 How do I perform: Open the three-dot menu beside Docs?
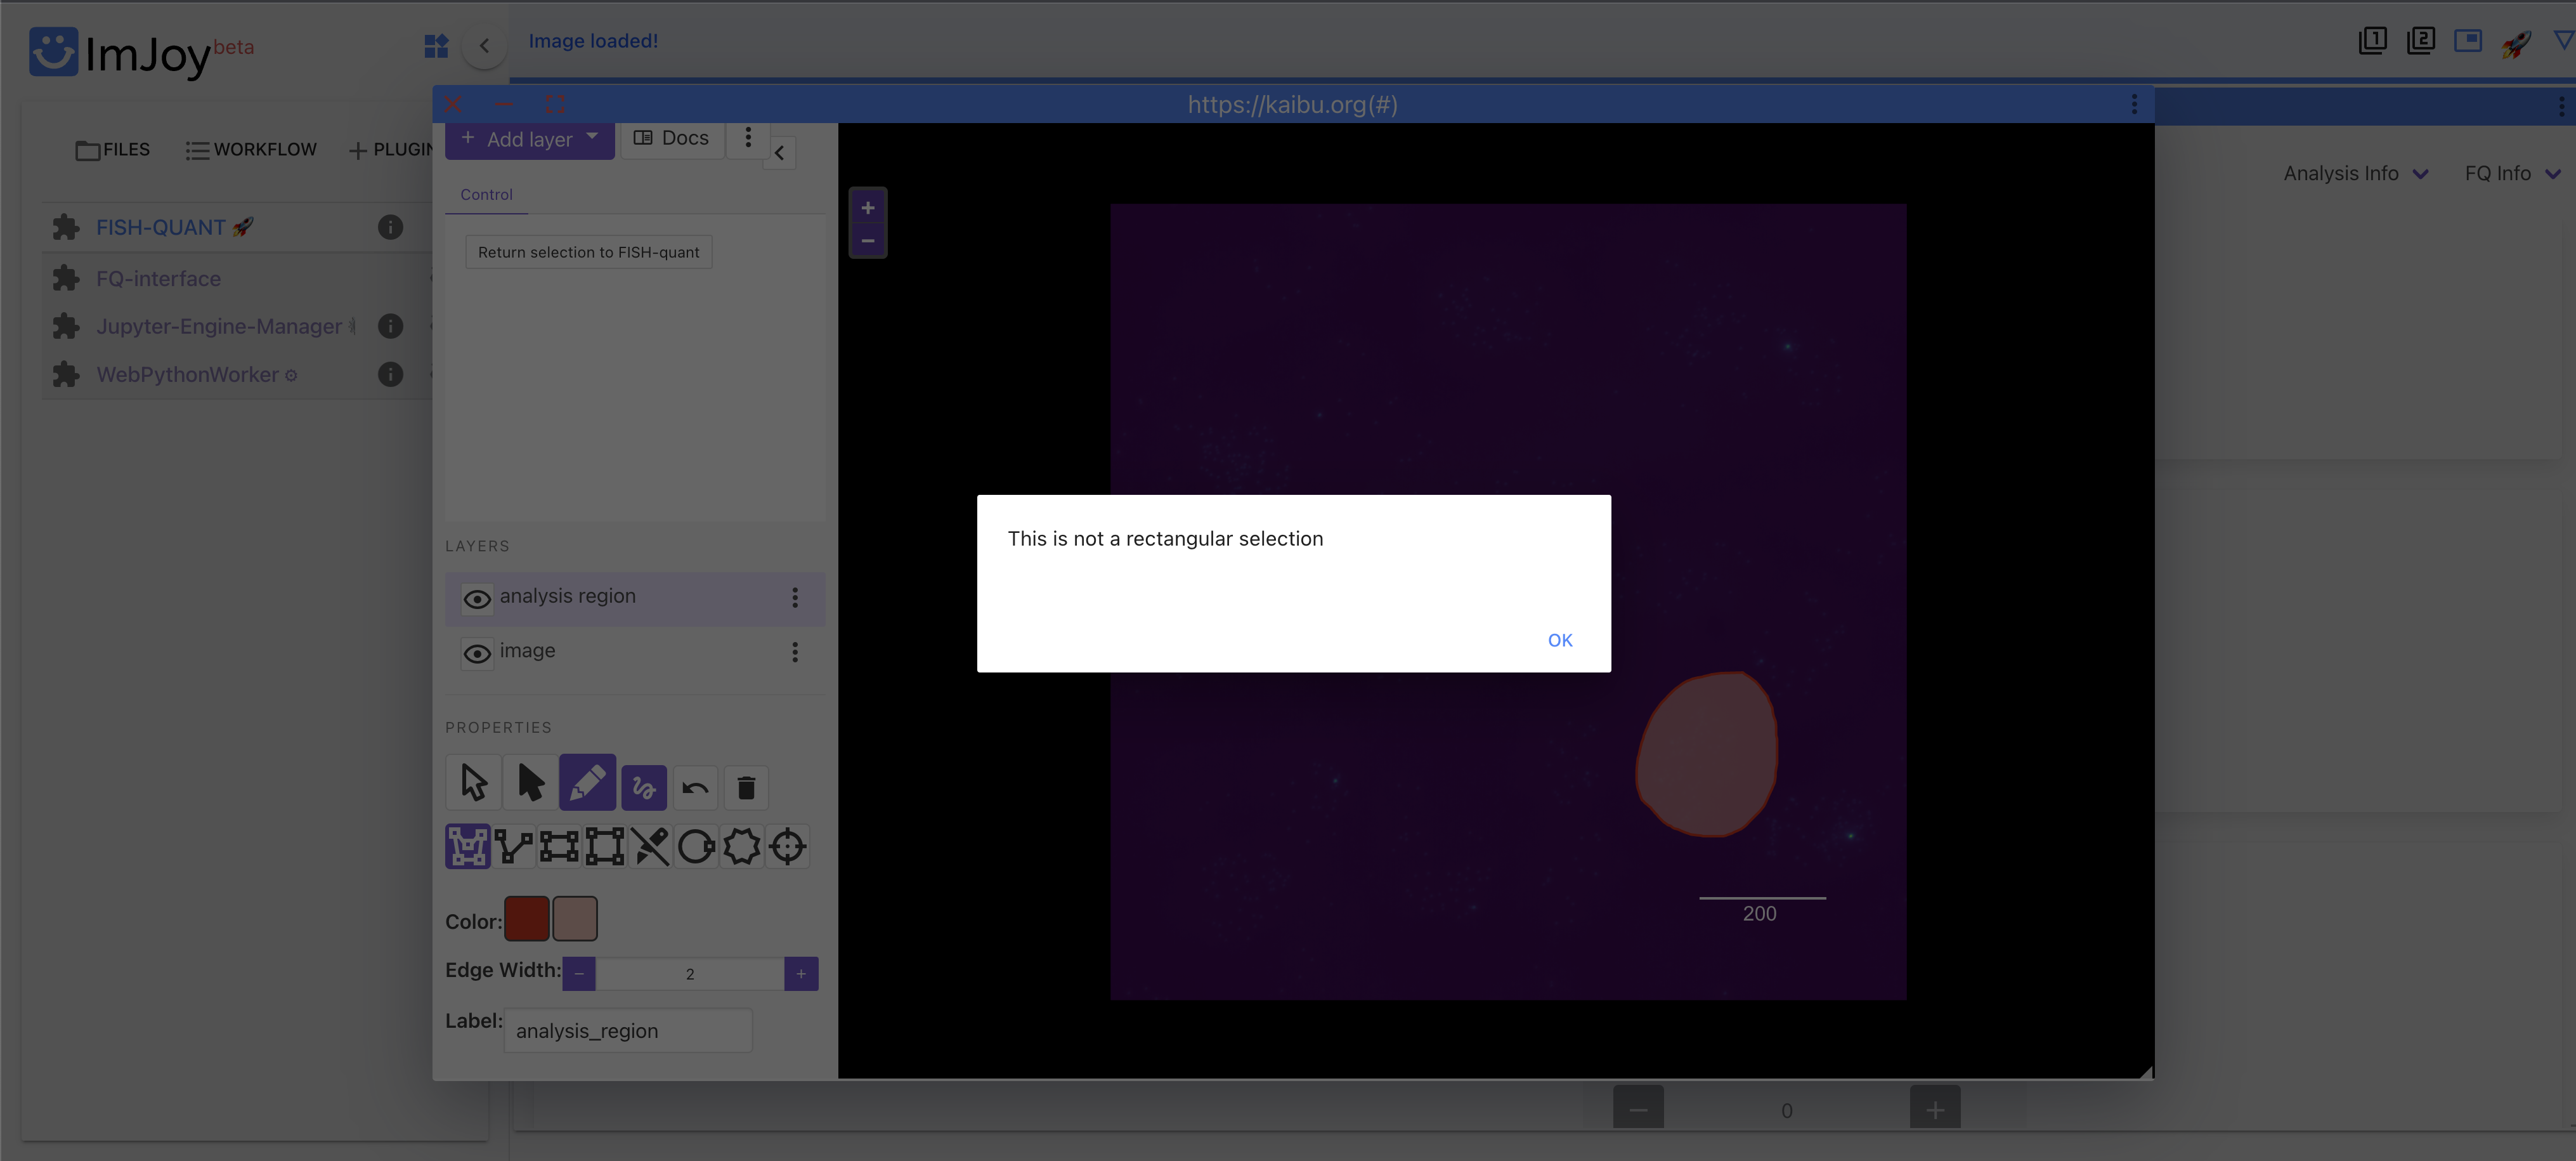pyautogui.click(x=748, y=137)
